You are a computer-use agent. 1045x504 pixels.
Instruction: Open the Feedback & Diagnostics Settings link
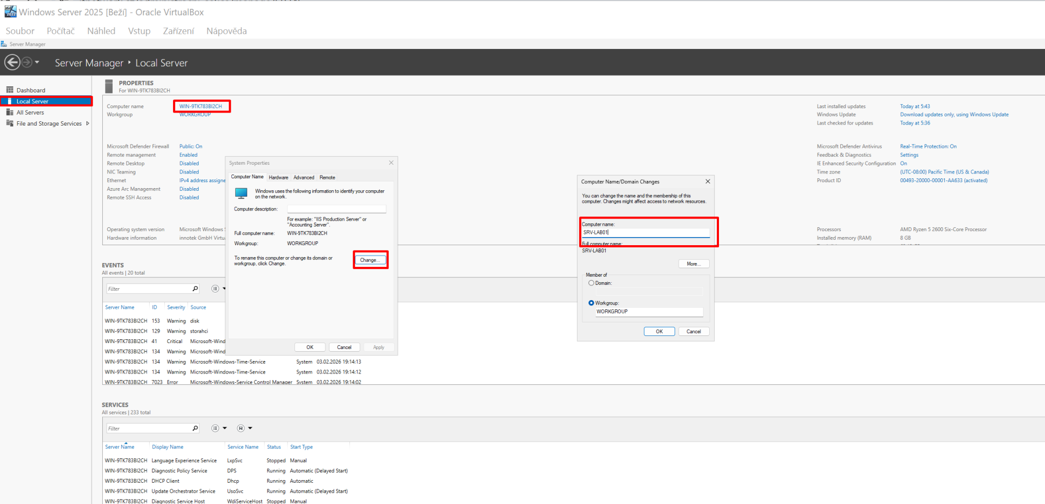[909, 154]
